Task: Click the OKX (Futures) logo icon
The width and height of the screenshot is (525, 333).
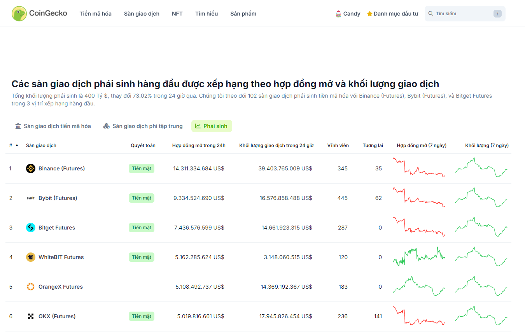Action: [x=30, y=316]
